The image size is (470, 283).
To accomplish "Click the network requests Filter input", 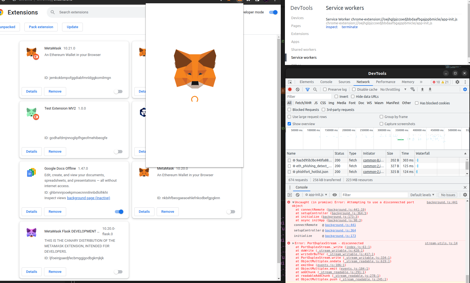I will tap(309, 96).
